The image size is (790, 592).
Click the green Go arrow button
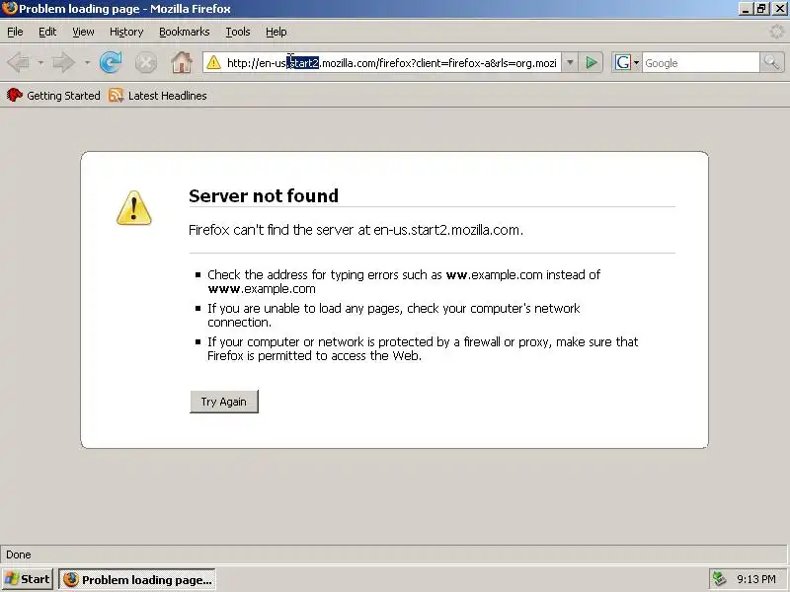591,63
